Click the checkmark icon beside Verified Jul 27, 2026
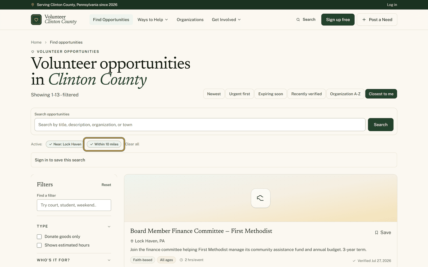The width and height of the screenshot is (428, 267). (354, 261)
